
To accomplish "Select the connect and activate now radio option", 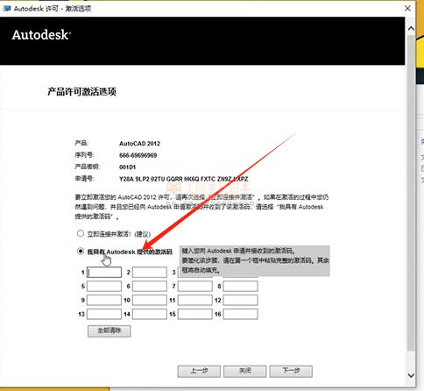I will click(x=81, y=233).
